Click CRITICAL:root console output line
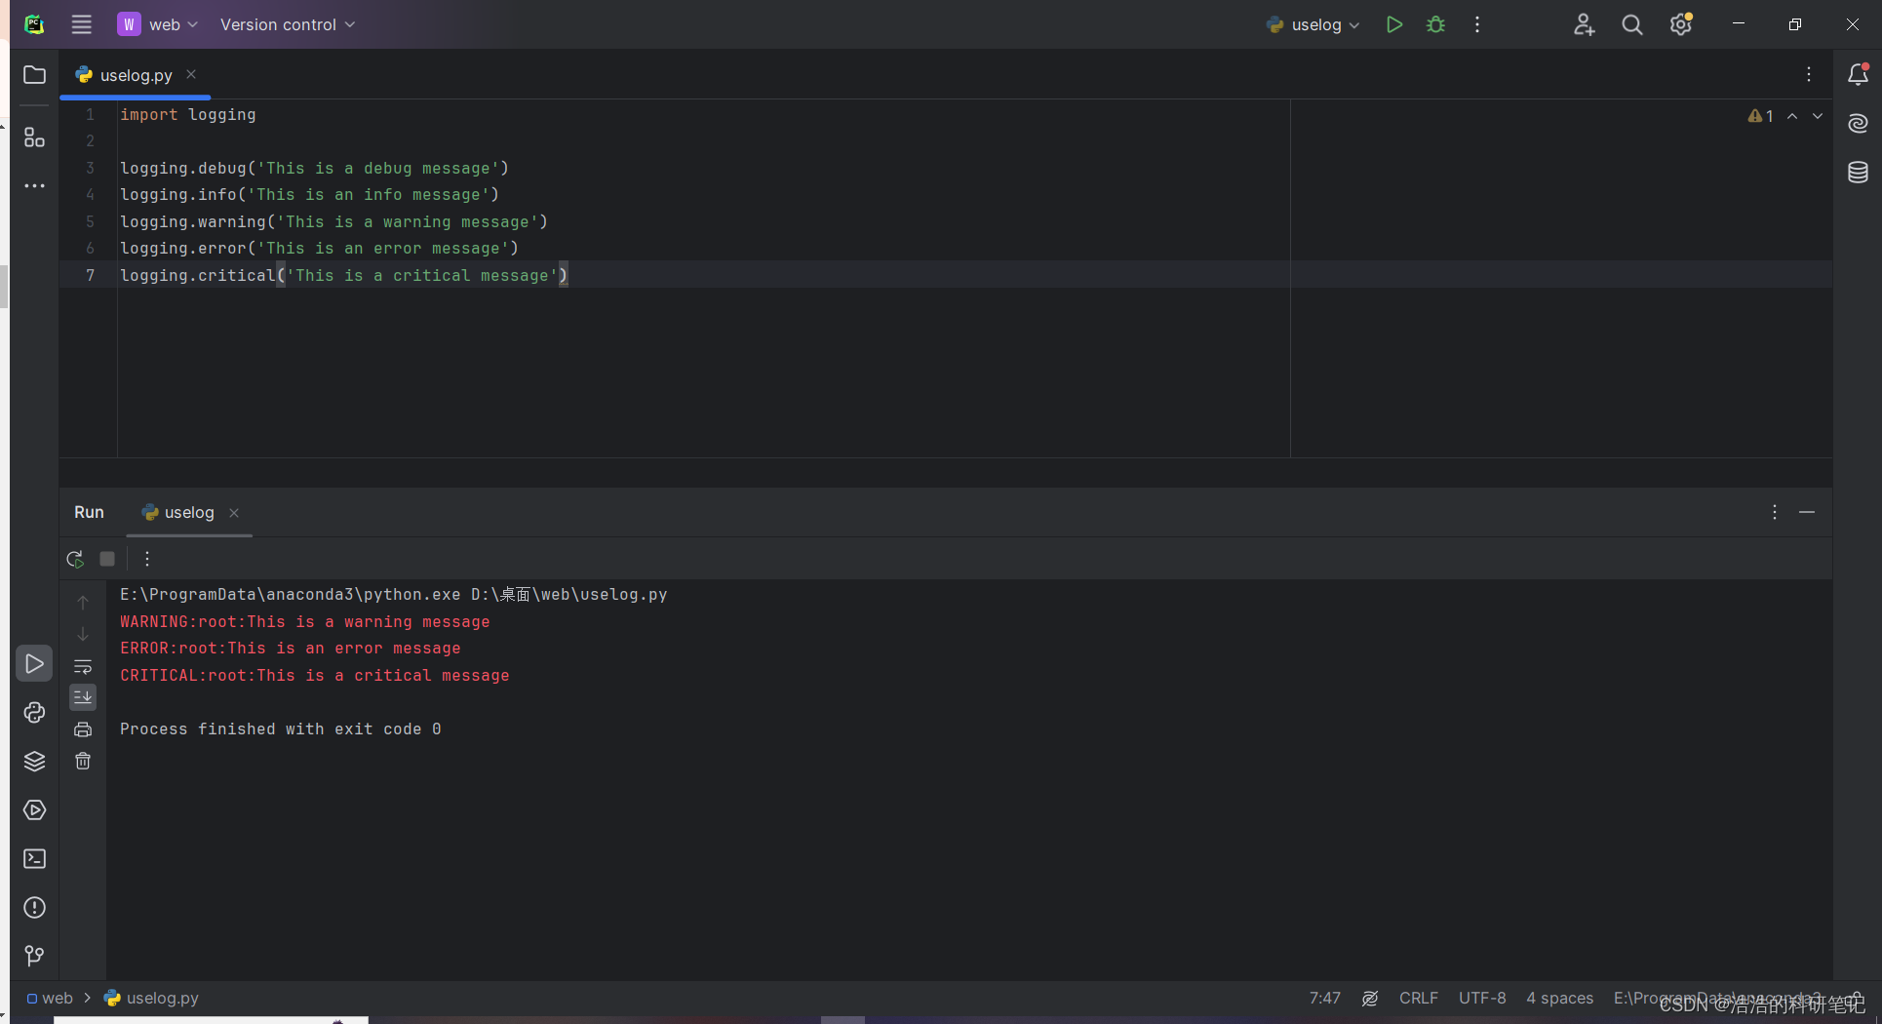The image size is (1882, 1024). (315, 675)
